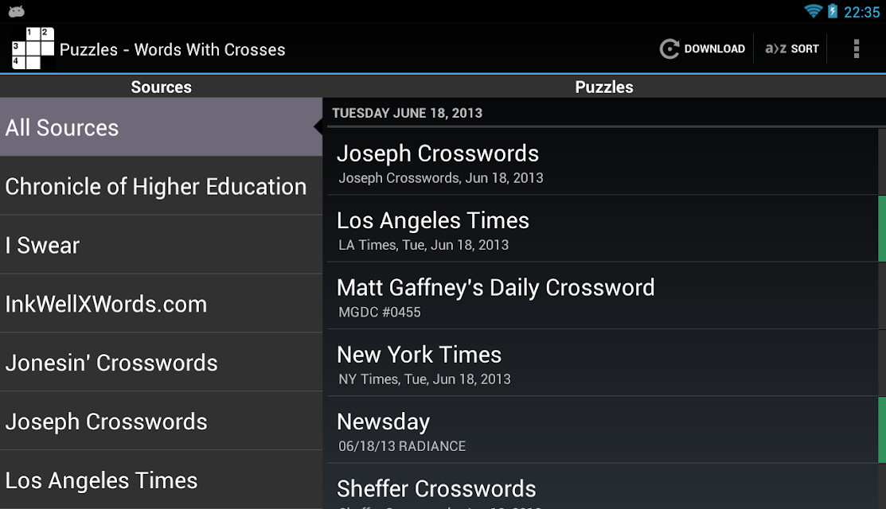Tap the crossword grid app icon
This screenshot has height=509, width=886.
click(33, 49)
